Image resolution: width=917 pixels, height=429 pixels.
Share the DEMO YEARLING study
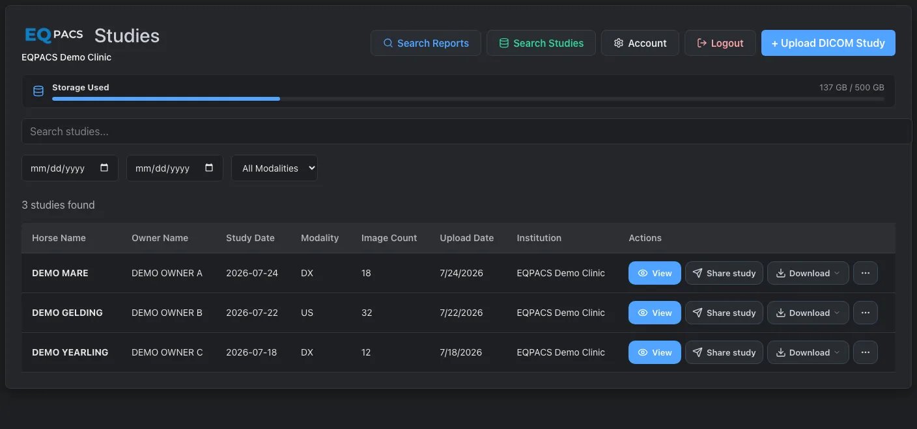coord(724,352)
